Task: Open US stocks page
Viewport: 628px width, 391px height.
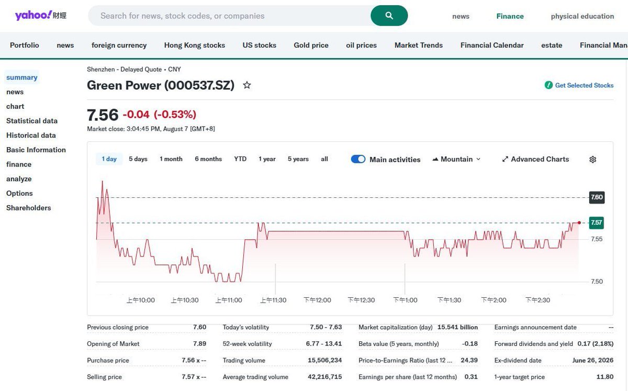Action: click(260, 45)
